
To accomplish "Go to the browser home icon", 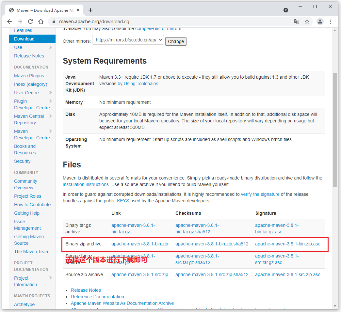I will [x=41, y=22].
